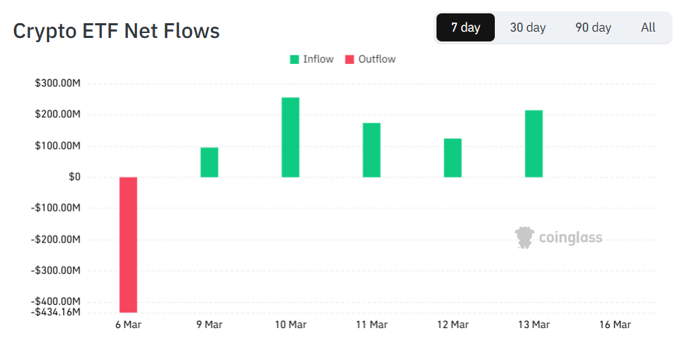The width and height of the screenshot is (686, 345).
Task: Toggle the Inflow legend series
Action: [x=318, y=60]
